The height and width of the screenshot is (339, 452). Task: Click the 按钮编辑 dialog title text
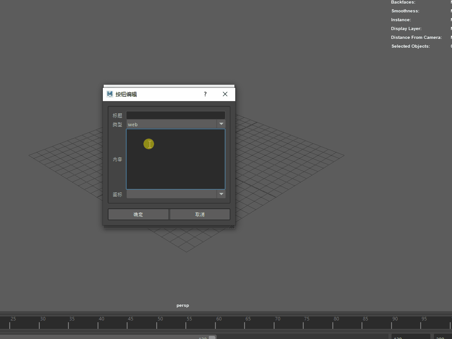point(126,94)
